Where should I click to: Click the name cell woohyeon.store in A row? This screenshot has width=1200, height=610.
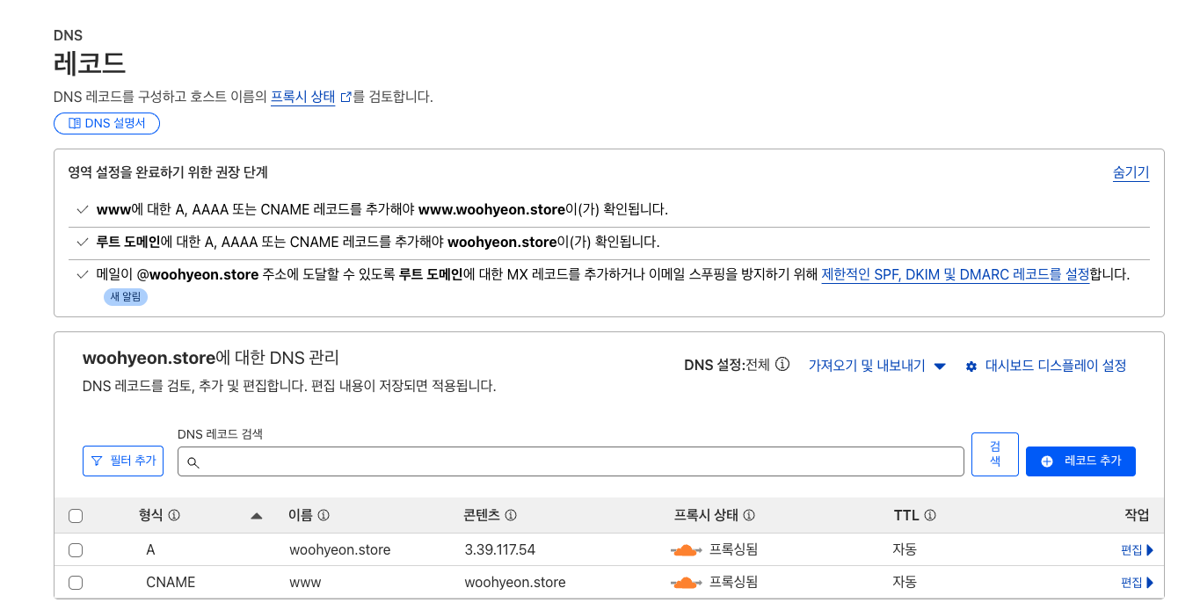(x=340, y=550)
